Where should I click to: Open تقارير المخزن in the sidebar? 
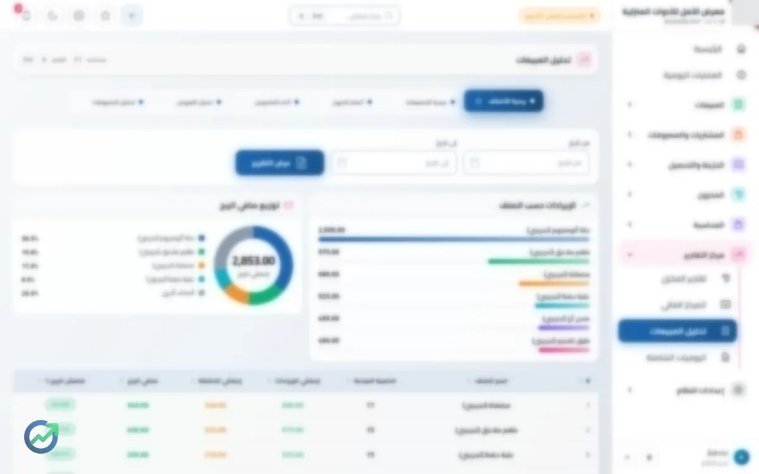tap(677, 278)
